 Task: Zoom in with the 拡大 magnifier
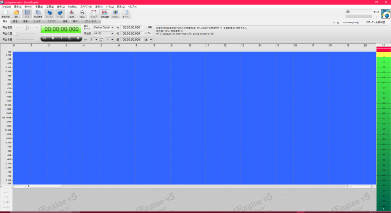[x=71, y=14]
